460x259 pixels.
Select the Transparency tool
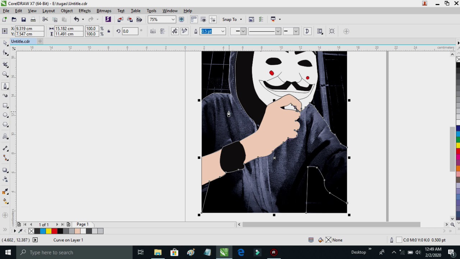coord(5,179)
